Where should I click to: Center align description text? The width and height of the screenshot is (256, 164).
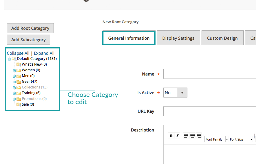pos(193,136)
